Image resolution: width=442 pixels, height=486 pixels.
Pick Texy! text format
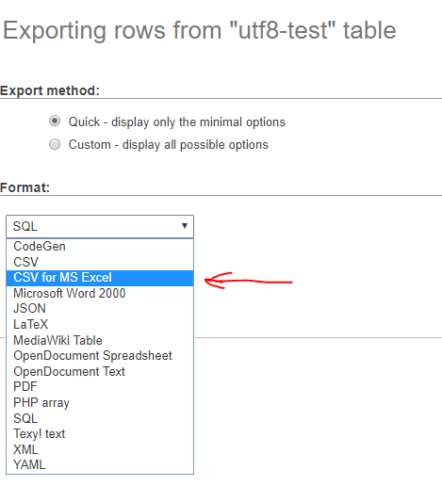pos(100,434)
